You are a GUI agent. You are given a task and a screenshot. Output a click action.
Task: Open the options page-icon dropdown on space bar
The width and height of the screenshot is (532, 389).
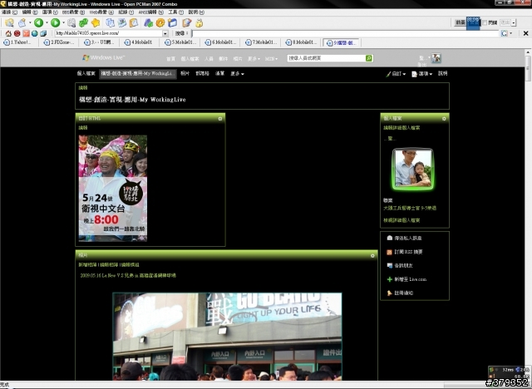tap(421, 74)
